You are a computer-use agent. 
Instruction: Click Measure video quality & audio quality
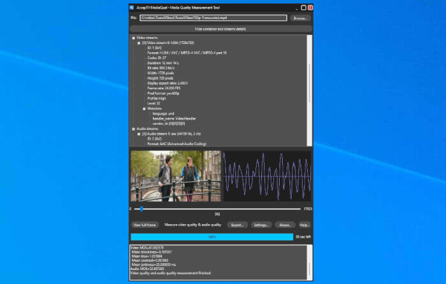tap(192, 225)
